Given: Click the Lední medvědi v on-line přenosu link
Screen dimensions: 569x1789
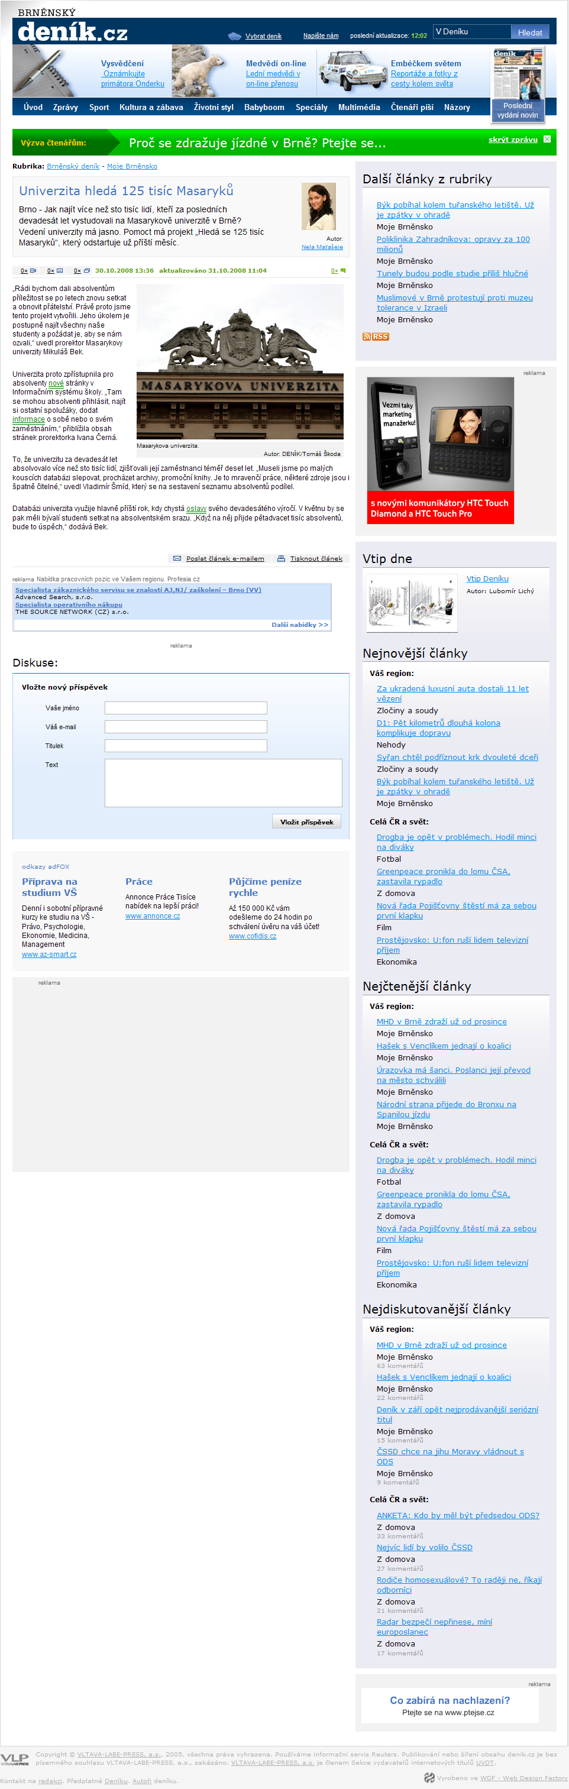Looking at the screenshot, I should 272,79.
